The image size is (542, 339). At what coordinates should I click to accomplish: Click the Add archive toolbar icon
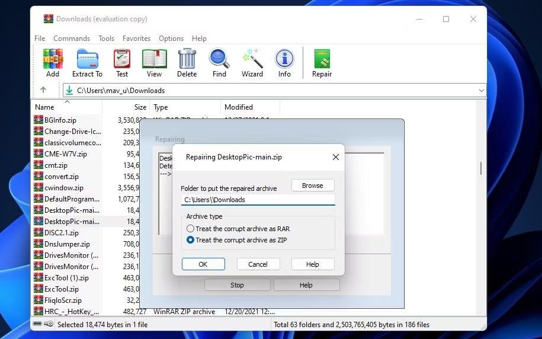53,59
